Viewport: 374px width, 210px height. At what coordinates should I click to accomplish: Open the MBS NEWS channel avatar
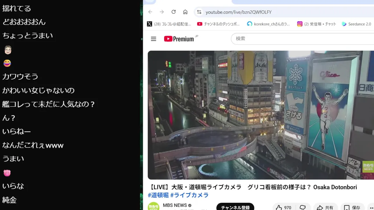coord(153,206)
